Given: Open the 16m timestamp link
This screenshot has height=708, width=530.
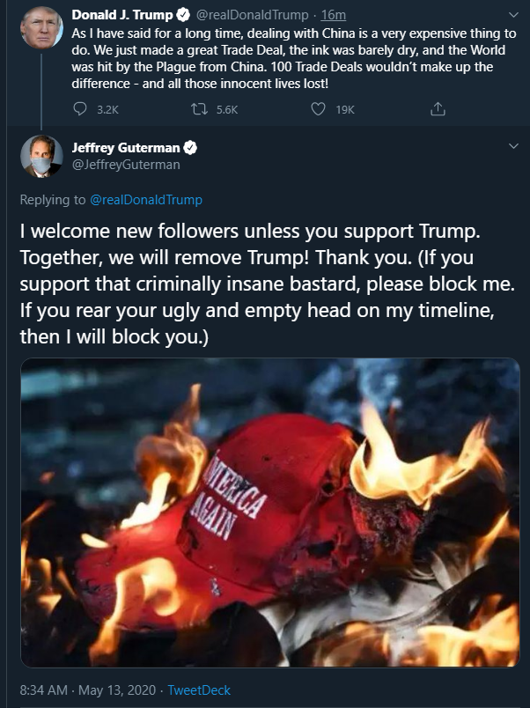Looking at the screenshot, I should 333,15.
